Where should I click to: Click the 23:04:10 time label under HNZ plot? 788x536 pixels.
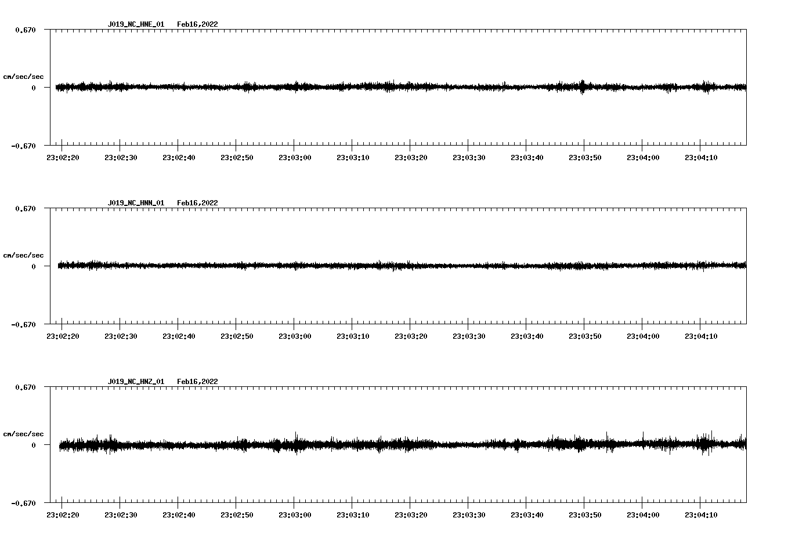[x=701, y=515]
